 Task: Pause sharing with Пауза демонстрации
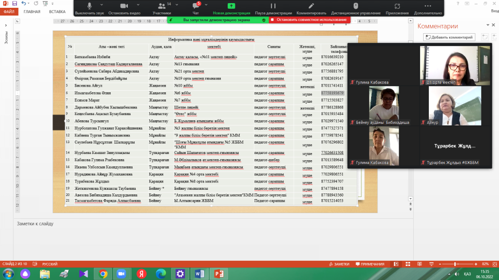273,8
